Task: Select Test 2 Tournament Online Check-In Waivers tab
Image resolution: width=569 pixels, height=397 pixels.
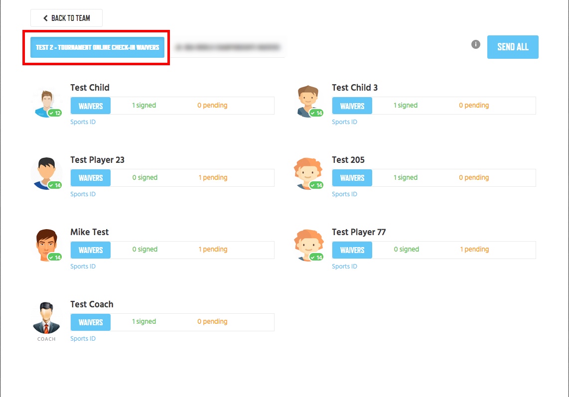Action: click(97, 47)
